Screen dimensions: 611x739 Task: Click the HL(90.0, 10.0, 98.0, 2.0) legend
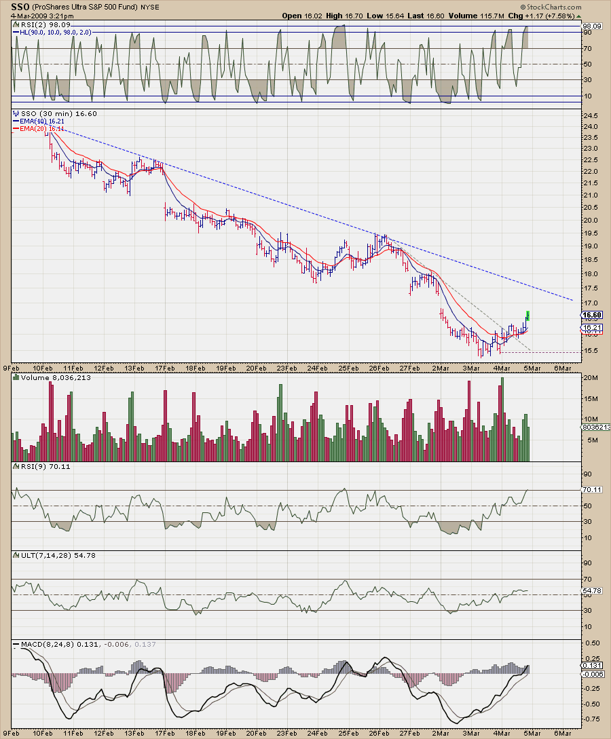point(52,32)
